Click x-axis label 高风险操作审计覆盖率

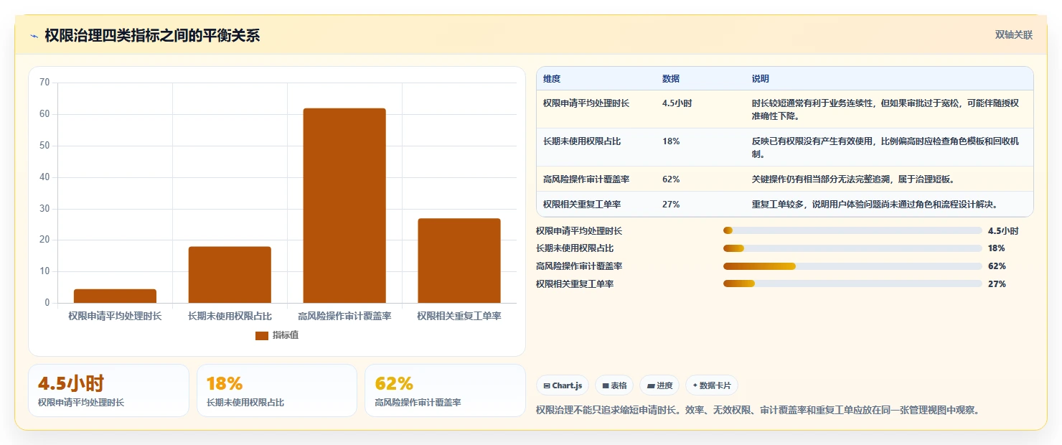coord(344,316)
